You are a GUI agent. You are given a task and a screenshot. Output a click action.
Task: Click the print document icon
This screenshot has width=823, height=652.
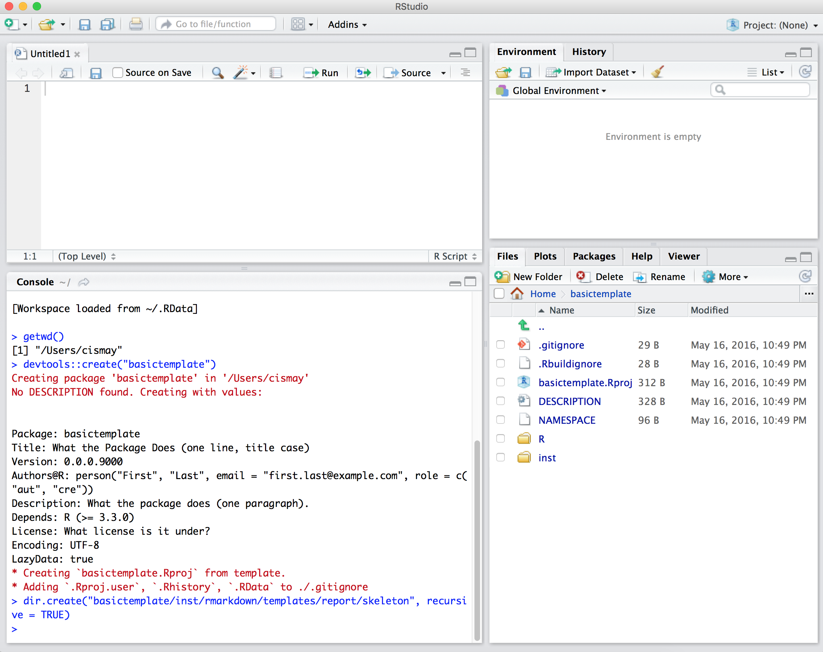tap(135, 24)
